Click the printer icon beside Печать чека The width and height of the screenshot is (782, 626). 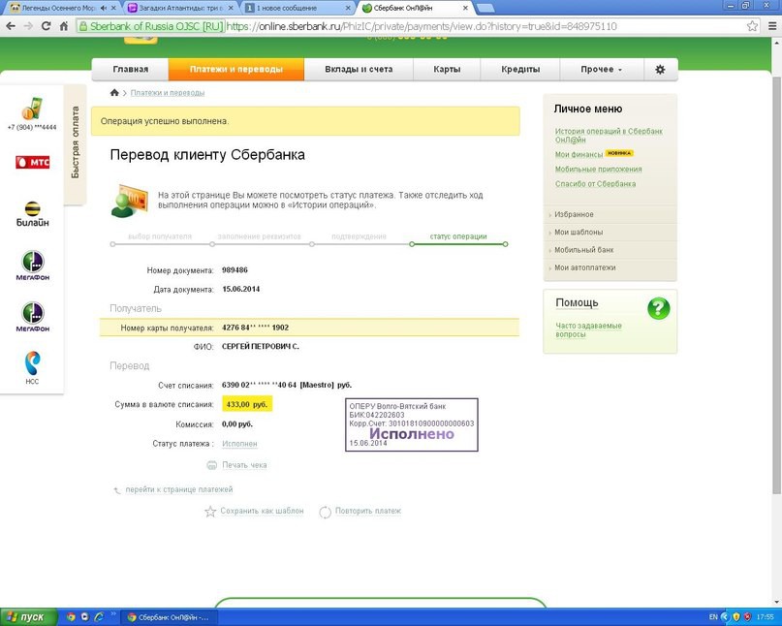point(212,465)
